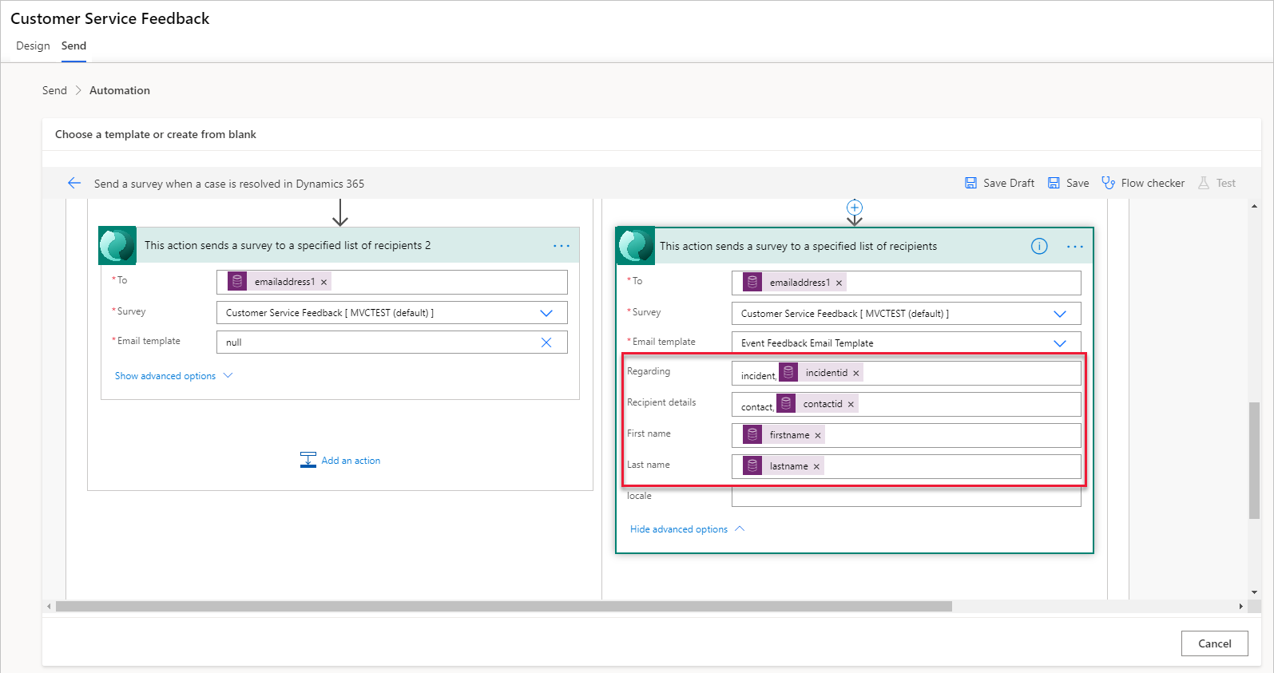Switch to the Design tab
This screenshot has height=673, width=1274.
coord(33,46)
